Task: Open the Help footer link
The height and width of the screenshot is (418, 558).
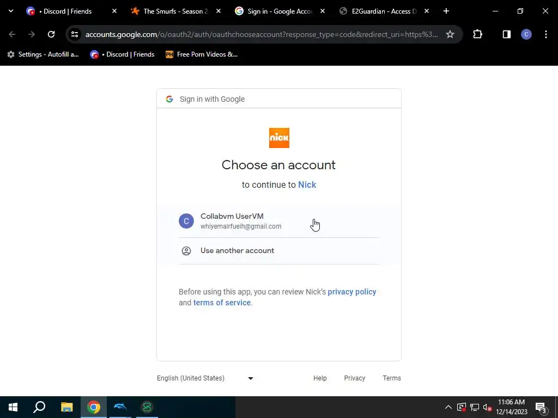Action: click(320, 378)
